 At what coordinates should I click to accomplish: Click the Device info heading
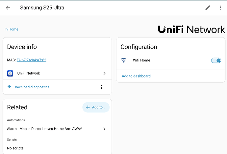point(22,47)
